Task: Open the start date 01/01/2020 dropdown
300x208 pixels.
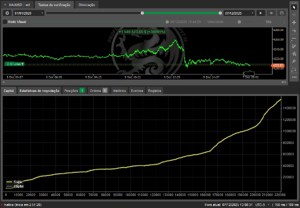Action: click(28, 13)
